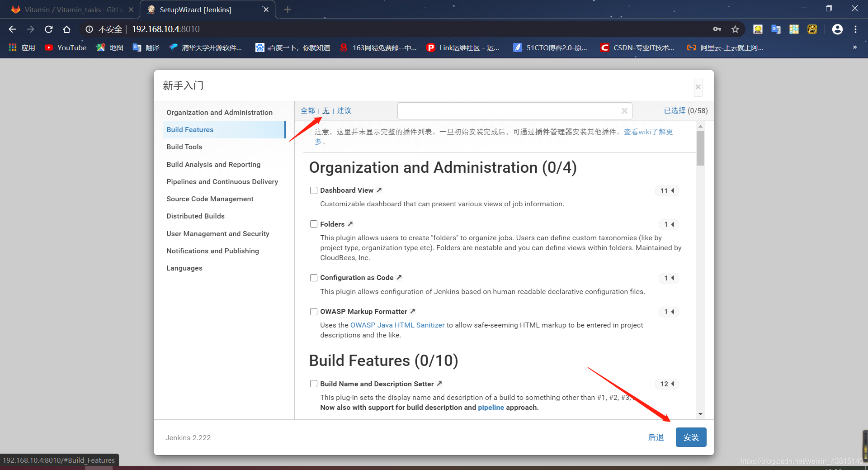The width and height of the screenshot is (868, 470).
Task: Go to browser home page
Action: coord(67,29)
